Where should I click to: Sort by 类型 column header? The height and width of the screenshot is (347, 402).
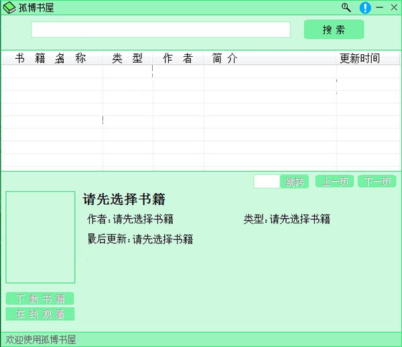point(127,58)
